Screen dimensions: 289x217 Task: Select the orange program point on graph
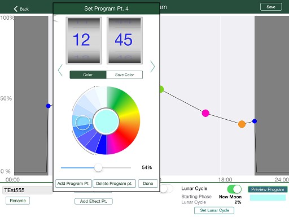[x=242, y=124]
